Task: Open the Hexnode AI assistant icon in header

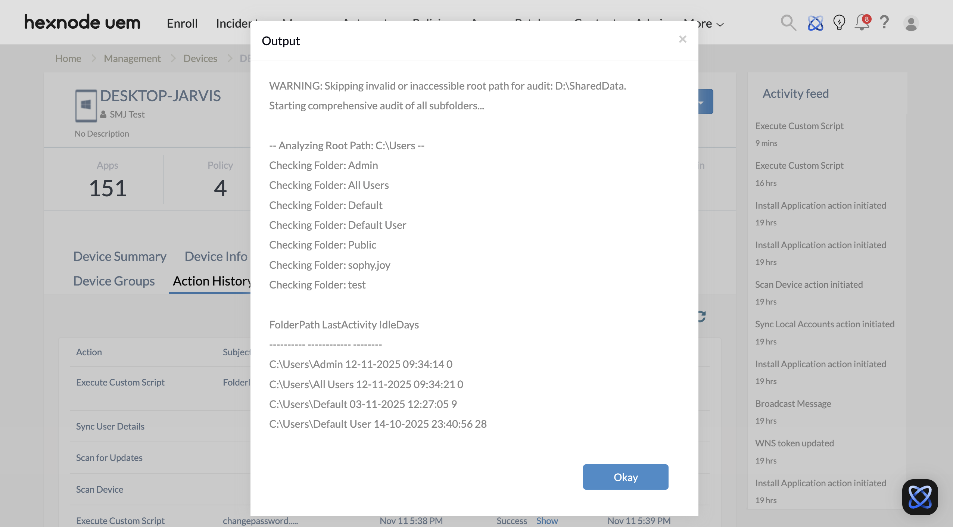Action: coord(815,23)
